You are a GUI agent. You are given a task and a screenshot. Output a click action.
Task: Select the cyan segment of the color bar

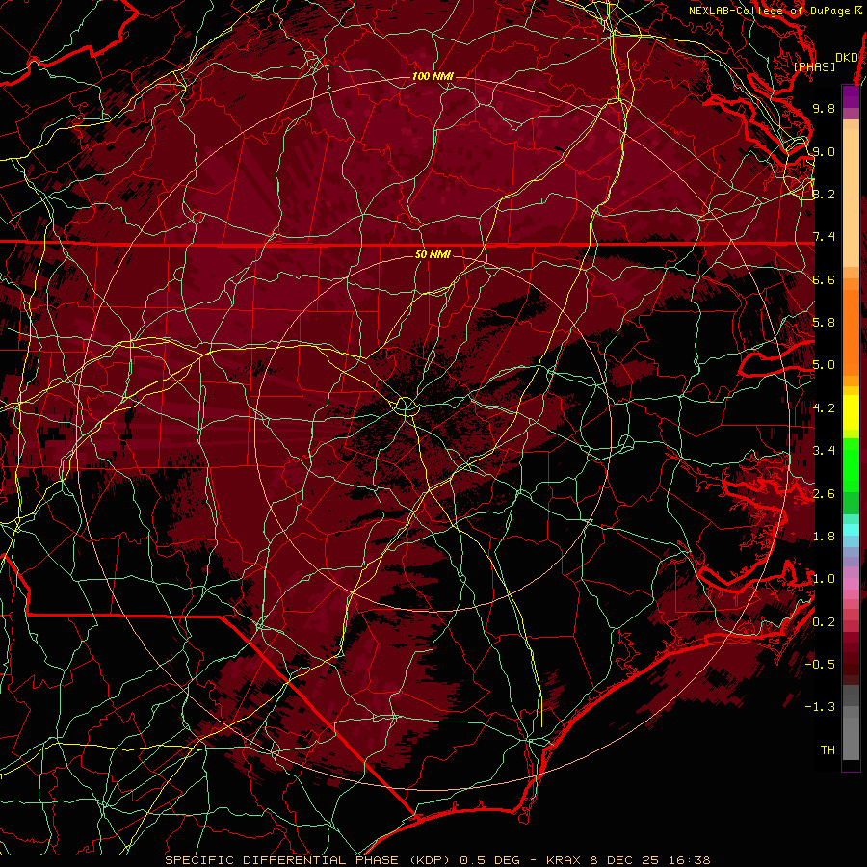click(x=851, y=530)
